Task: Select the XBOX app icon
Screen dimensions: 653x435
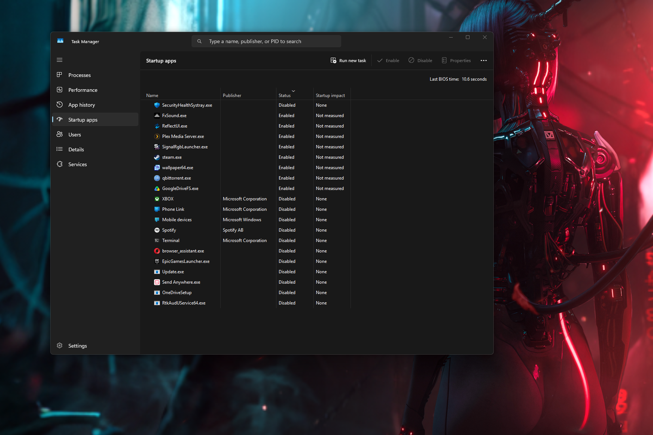Action: point(157,199)
